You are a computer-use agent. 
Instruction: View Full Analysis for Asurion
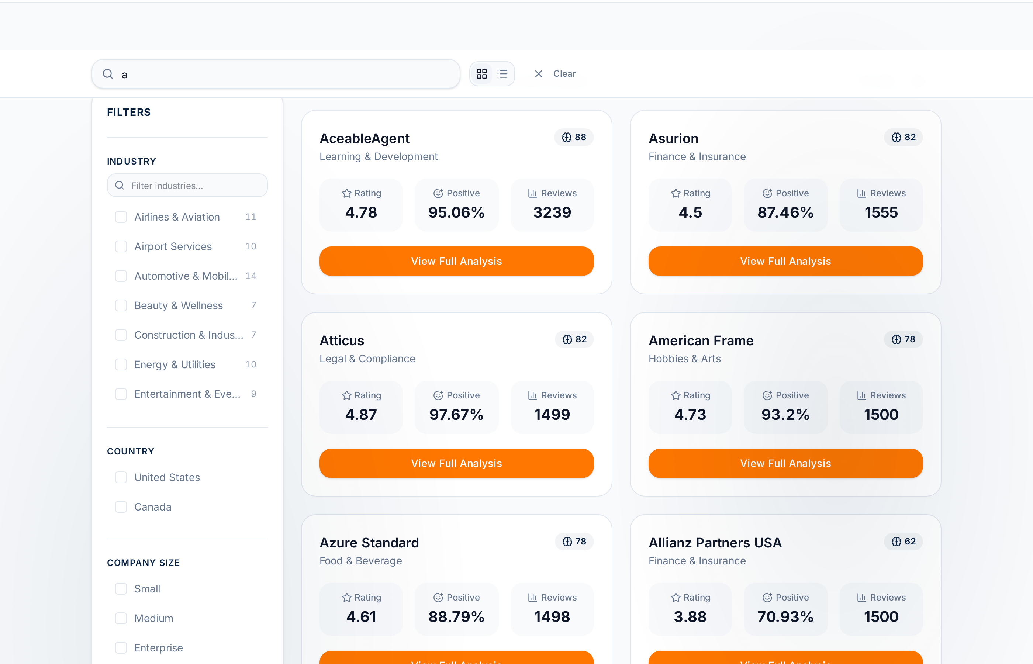(785, 261)
